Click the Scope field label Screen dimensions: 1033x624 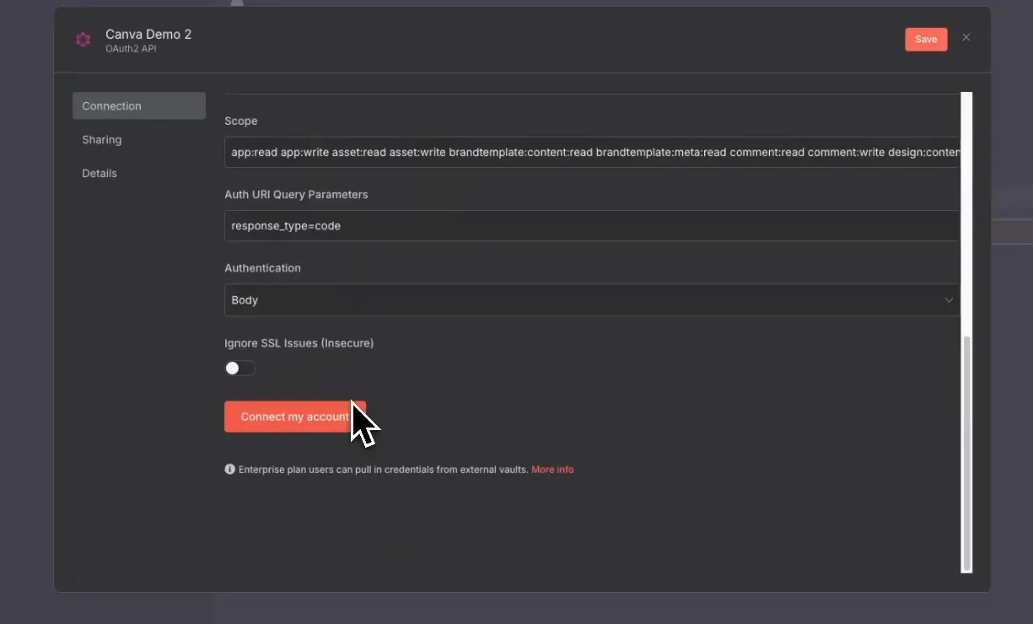coord(241,121)
